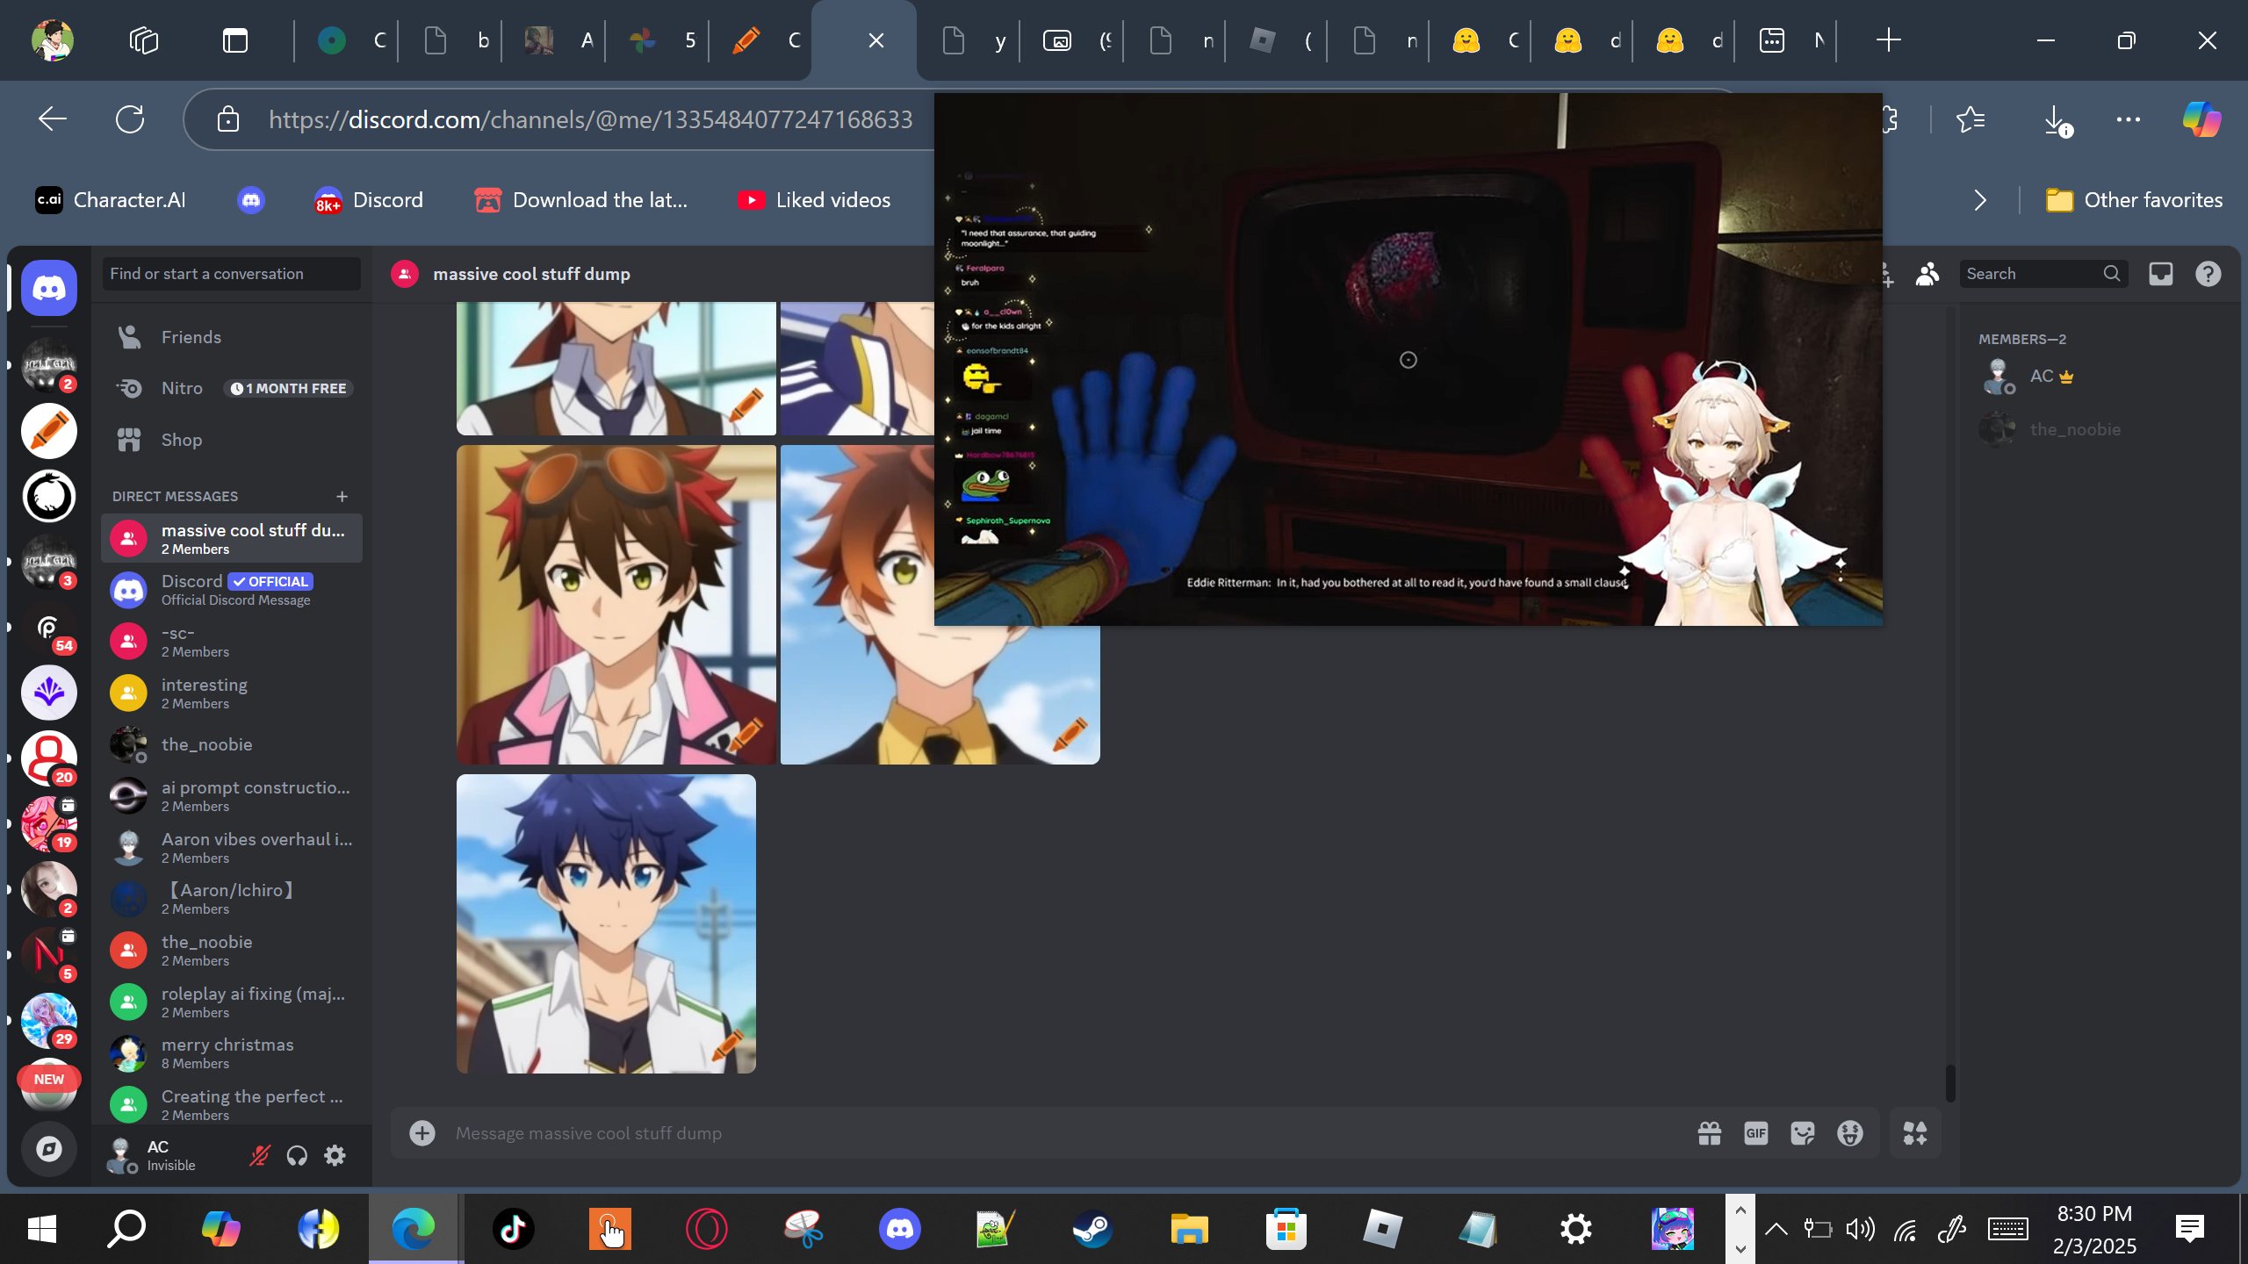Go back in the browser
Screen dimensions: 2248x1264
[x=53, y=119]
